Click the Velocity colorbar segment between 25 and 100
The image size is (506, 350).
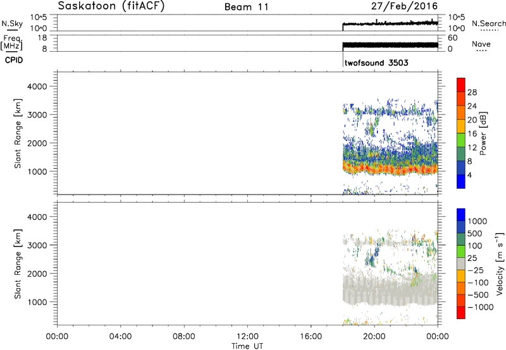pos(461,251)
